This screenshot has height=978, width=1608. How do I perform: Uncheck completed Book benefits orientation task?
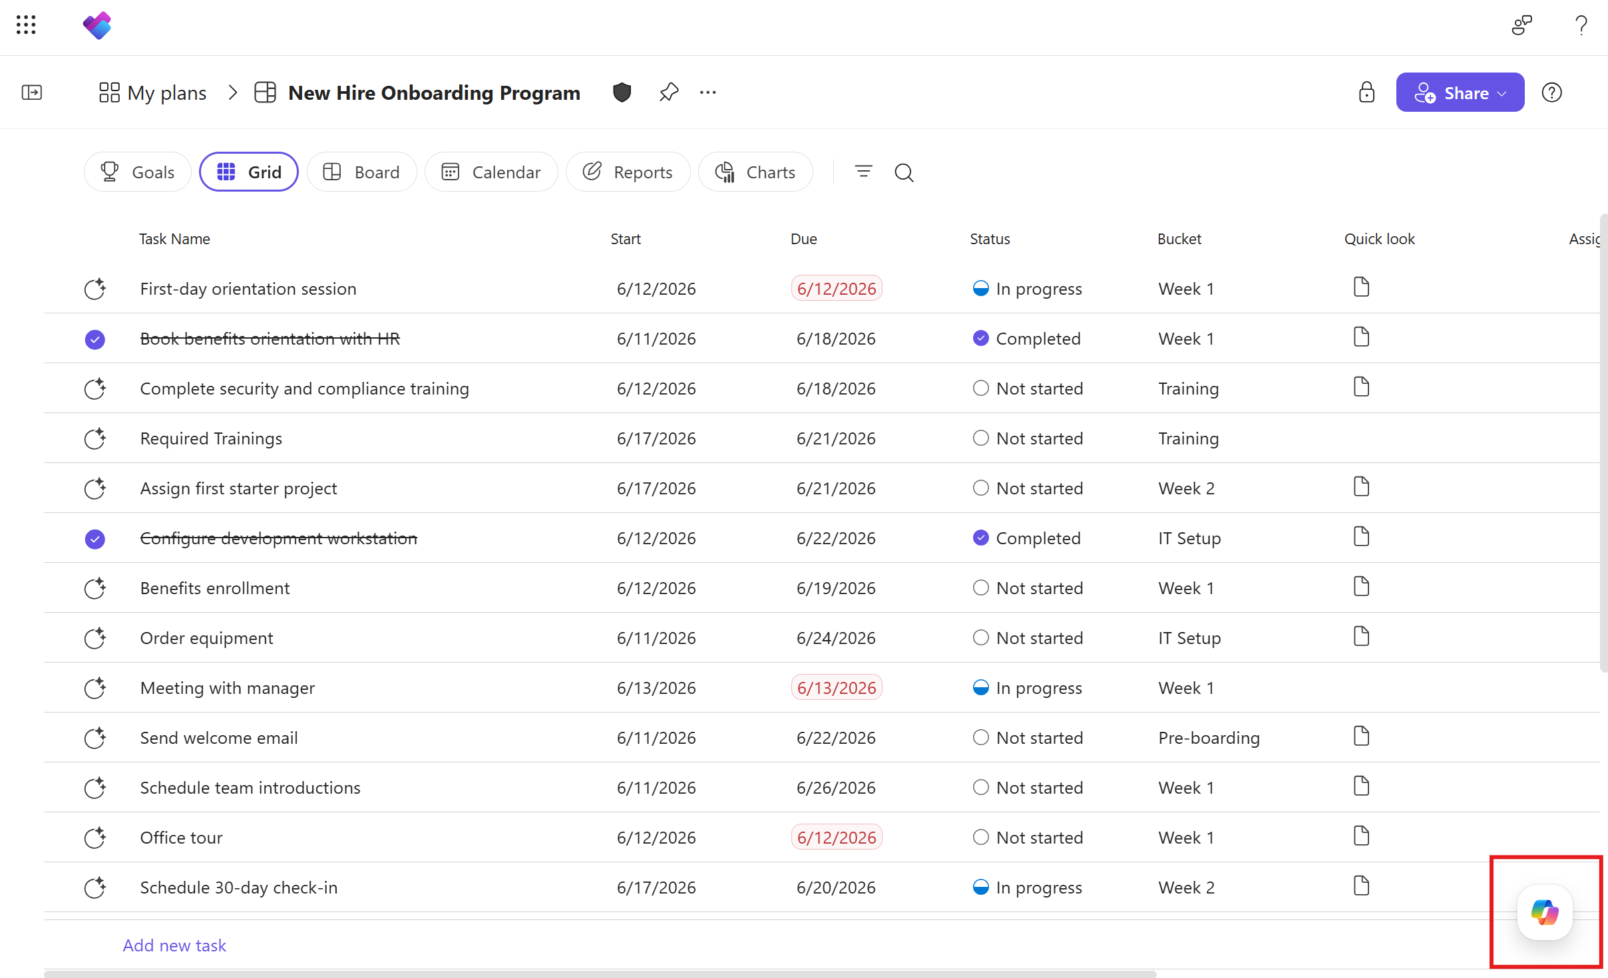point(95,339)
